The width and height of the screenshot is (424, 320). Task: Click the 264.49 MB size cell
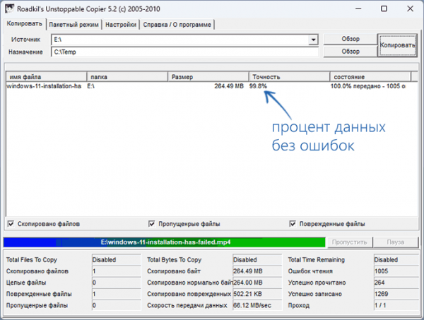click(x=229, y=86)
